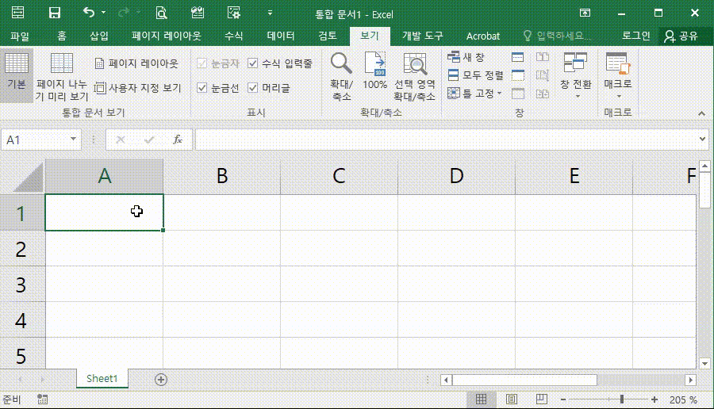Select the Sheet1 tab
The width and height of the screenshot is (714, 409).
pos(102,379)
